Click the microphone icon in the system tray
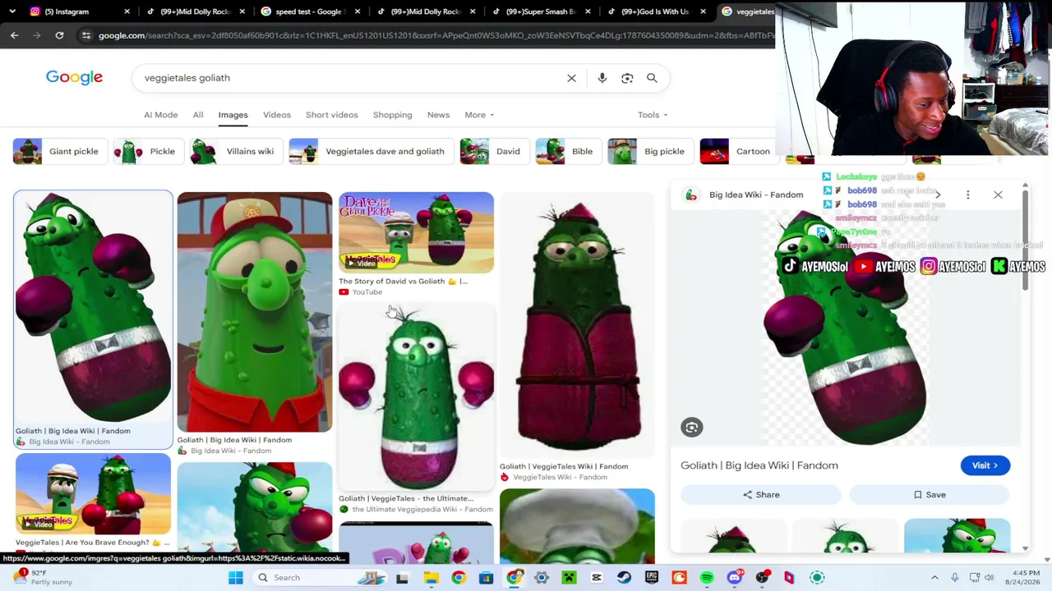The image size is (1052, 591). click(954, 578)
